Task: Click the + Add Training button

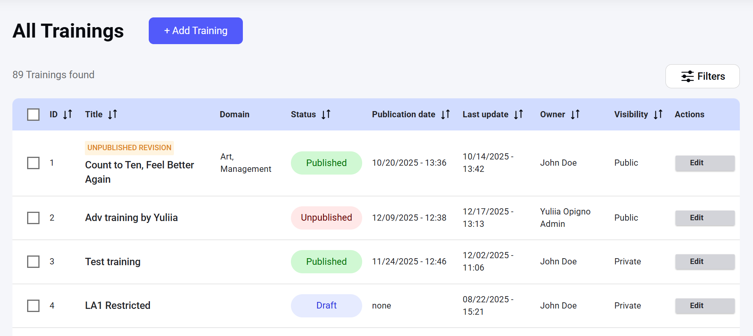Action: 196,31
